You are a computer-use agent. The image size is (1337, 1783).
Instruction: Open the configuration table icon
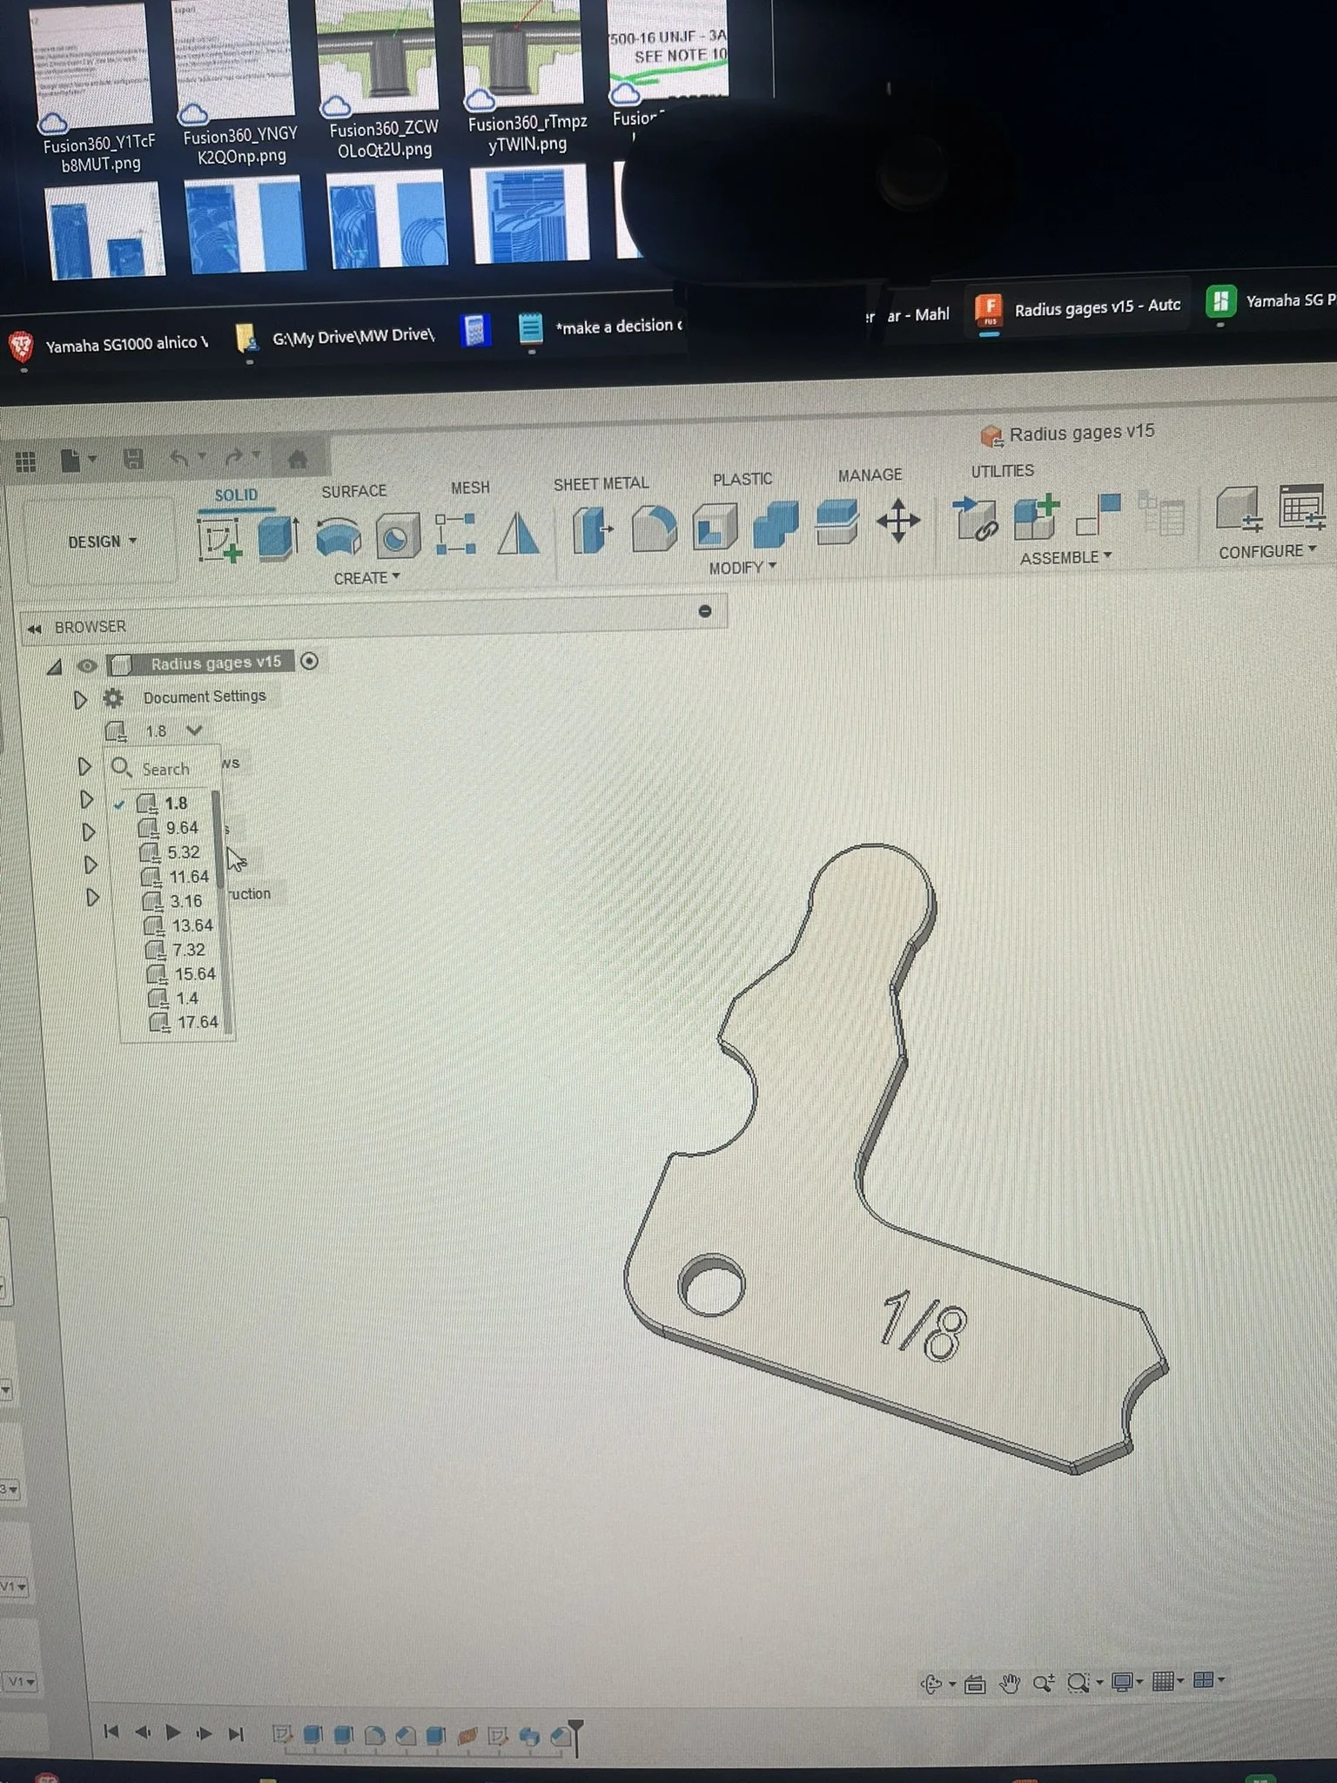(x=1301, y=507)
